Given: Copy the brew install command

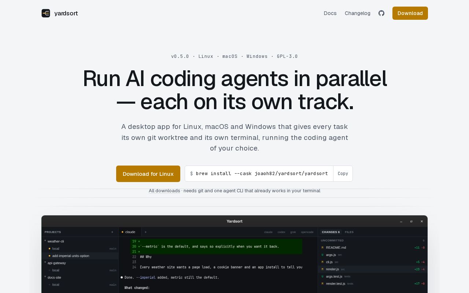Looking at the screenshot, I should pyautogui.click(x=343, y=174).
